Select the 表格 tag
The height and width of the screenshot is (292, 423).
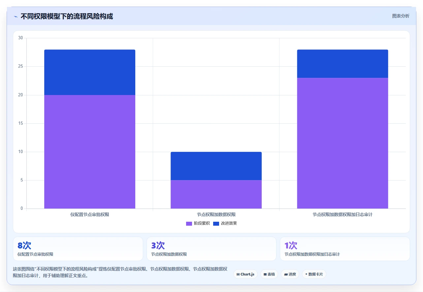[269, 274]
